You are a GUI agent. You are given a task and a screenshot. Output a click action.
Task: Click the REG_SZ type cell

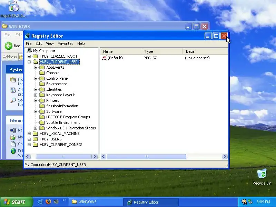coord(150,58)
